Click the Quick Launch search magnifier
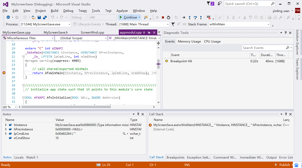 [272, 4]
